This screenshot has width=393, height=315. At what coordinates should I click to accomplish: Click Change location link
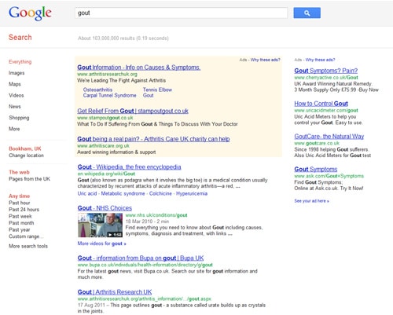(x=26, y=156)
